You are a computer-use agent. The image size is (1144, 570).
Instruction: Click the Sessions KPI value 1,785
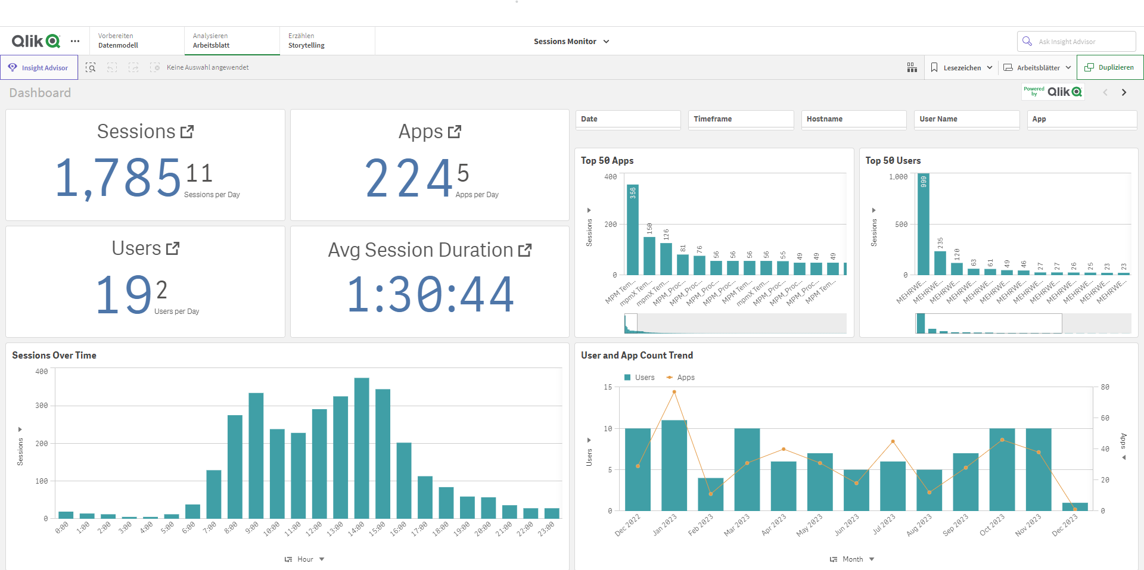click(x=118, y=177)
